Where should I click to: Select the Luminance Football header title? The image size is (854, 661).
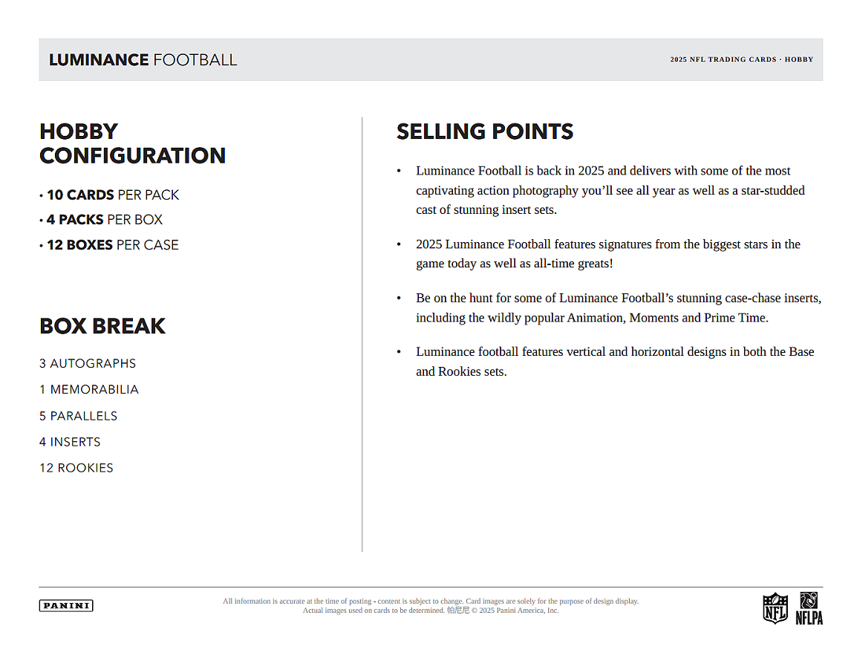(x=143, y=59)
